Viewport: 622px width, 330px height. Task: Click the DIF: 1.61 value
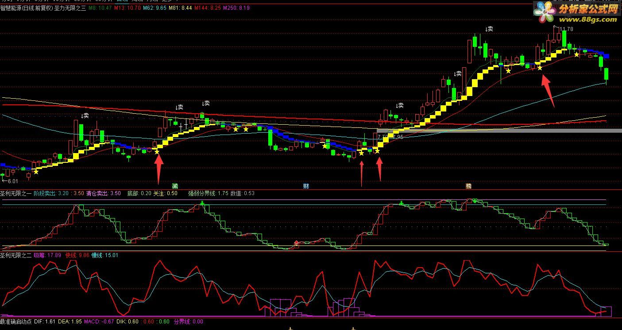point(45,322)
